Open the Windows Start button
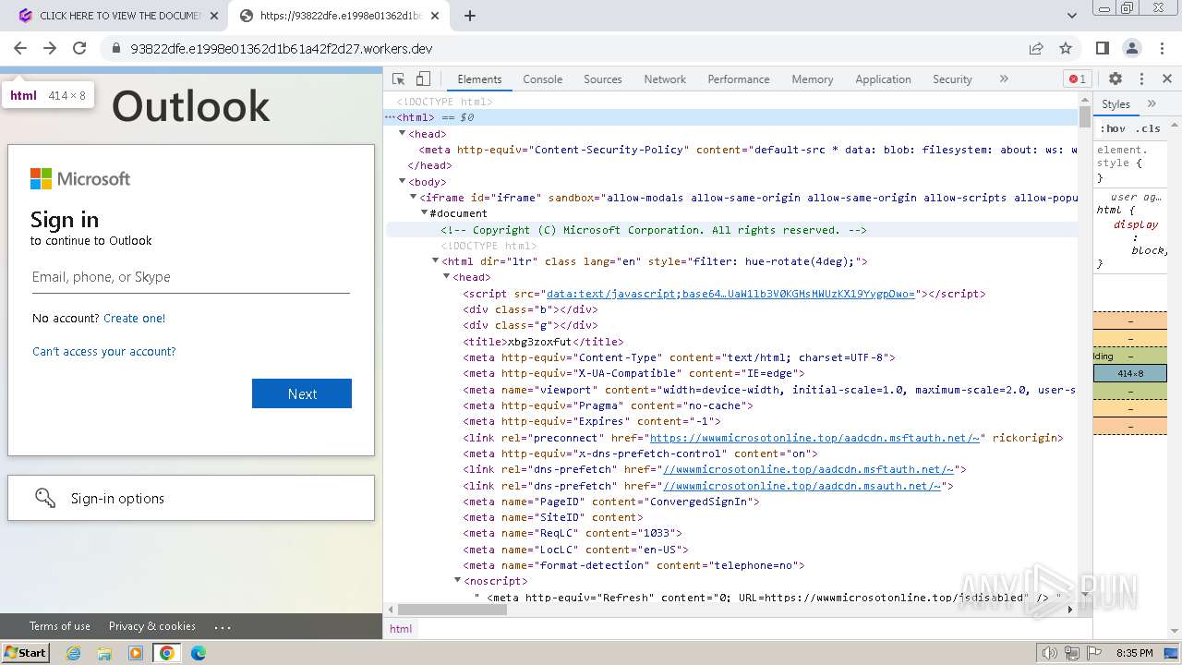Viewport: 1182px width, 665px height. (25, 652)
